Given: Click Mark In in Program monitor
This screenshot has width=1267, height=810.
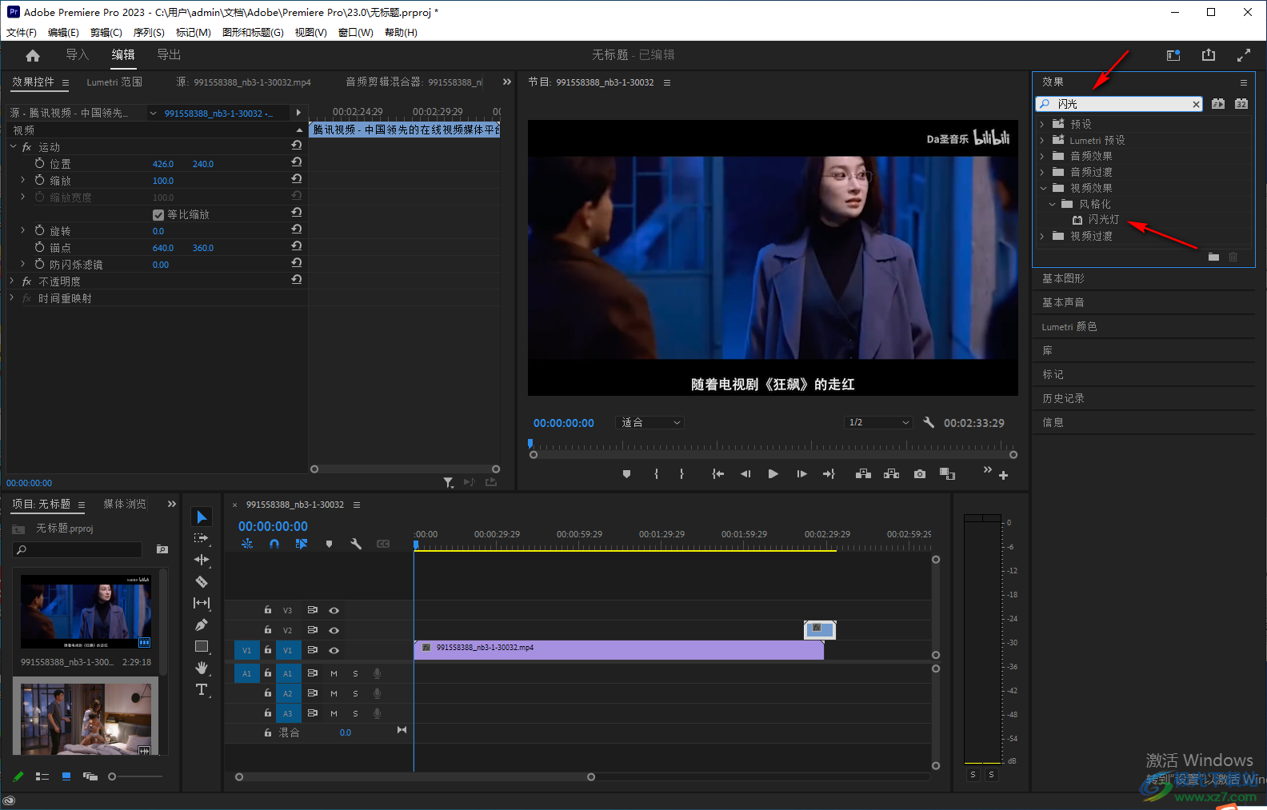Looking at the screenshot, I should [x=656, y=474].
